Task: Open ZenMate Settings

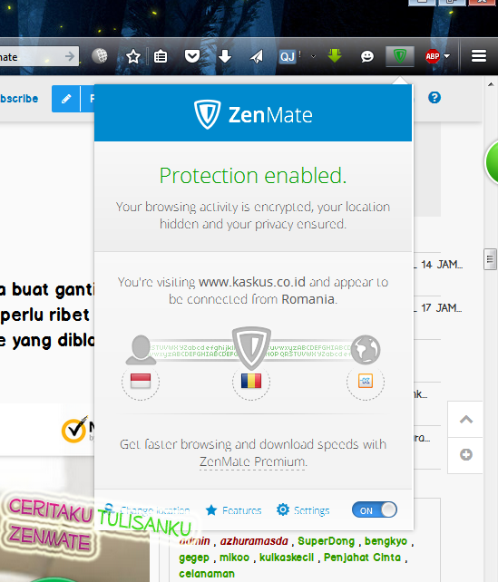Action: tap(303, 510)
